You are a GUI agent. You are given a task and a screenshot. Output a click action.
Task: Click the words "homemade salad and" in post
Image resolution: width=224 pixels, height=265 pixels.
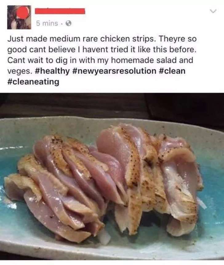pos(152,60)
